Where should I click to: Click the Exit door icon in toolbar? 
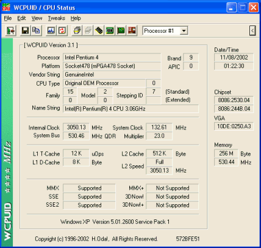click(x=10, y=31)
